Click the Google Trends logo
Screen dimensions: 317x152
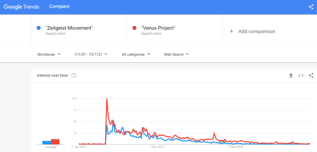coord(21,7)
